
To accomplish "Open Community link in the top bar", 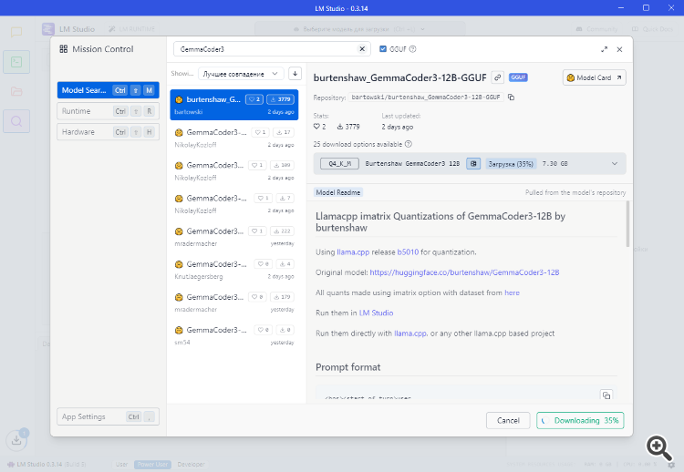I will coord(596,29).
